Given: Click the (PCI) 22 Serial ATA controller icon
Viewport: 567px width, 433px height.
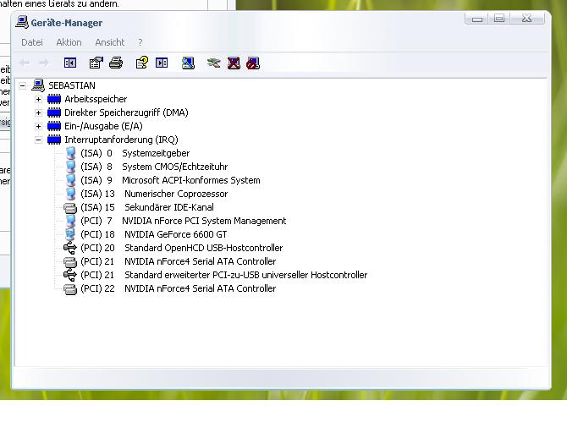Looking at the screenshot, I should pos(70,289).
